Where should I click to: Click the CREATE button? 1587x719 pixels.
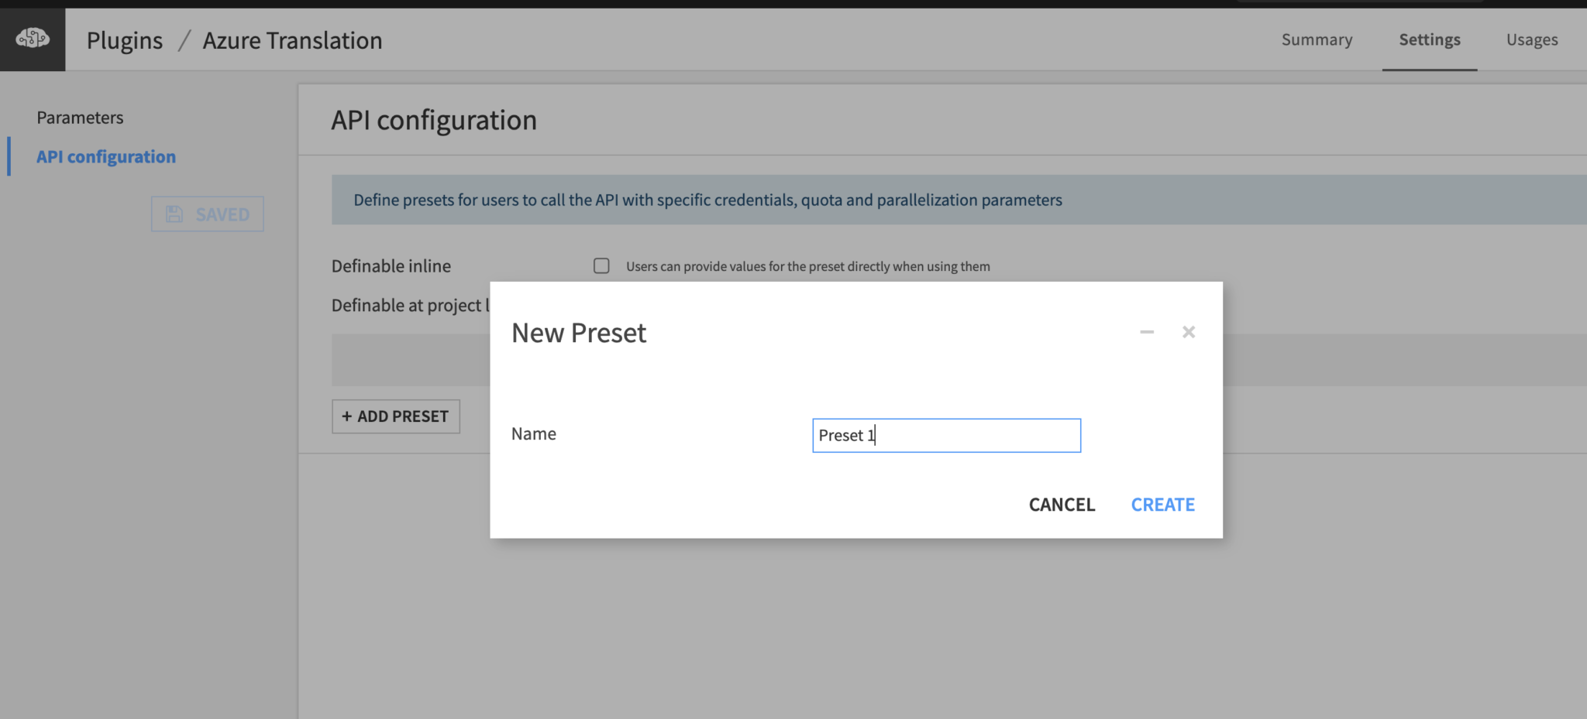(x=1162, y=504)
